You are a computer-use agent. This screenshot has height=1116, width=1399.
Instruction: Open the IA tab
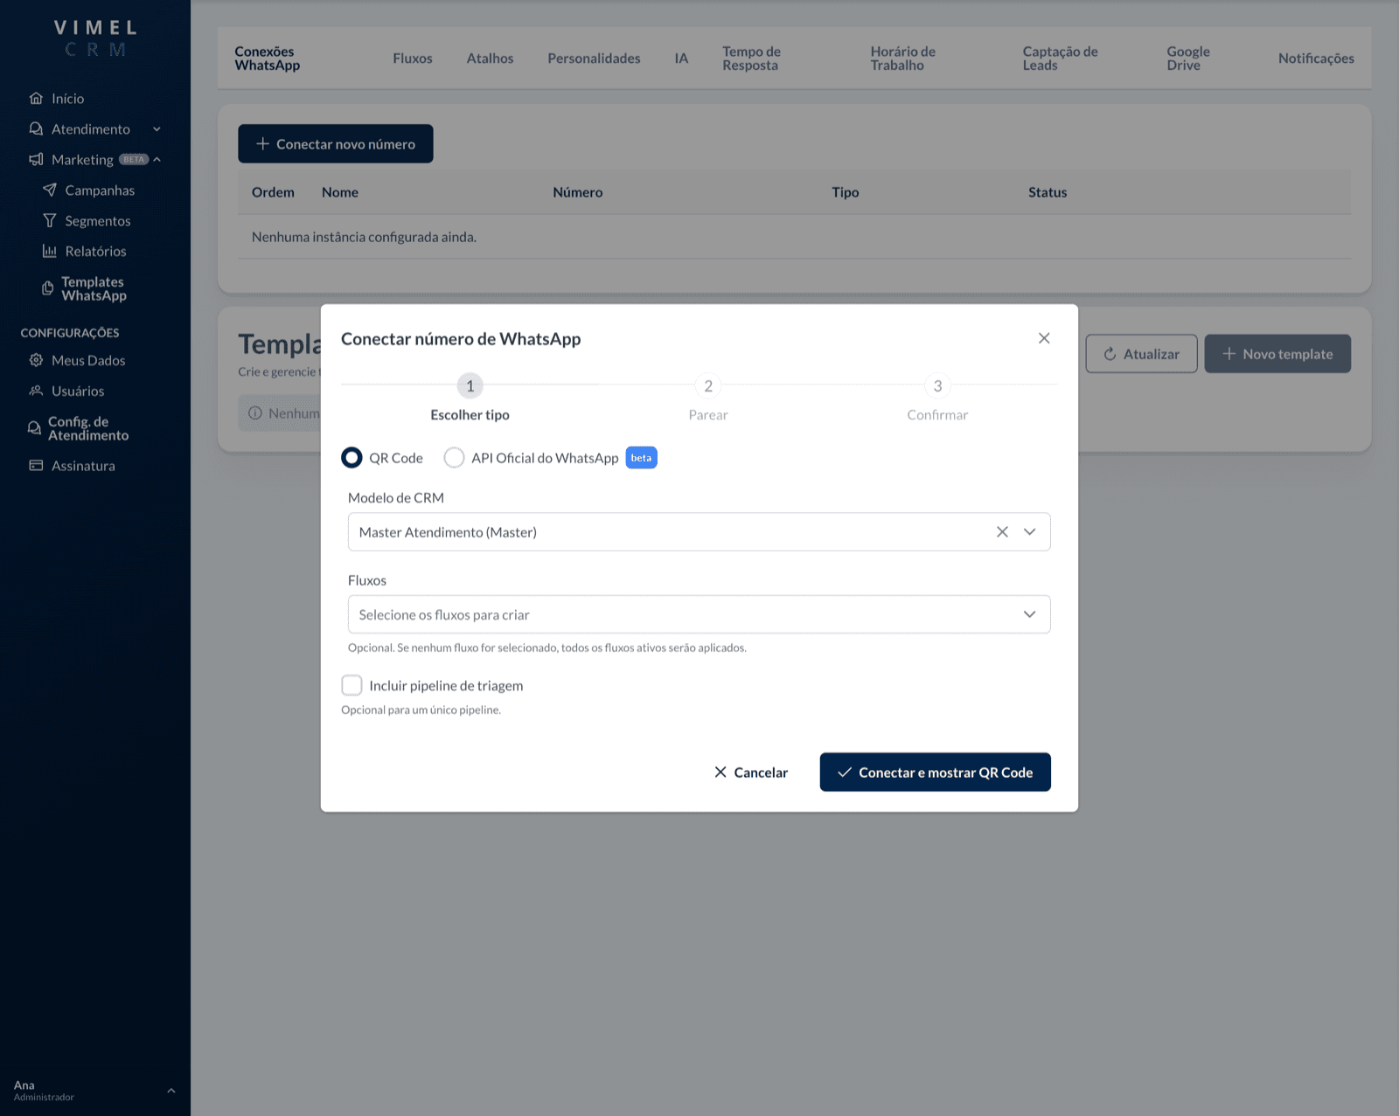pyautogui.click(x=681, y=58)
